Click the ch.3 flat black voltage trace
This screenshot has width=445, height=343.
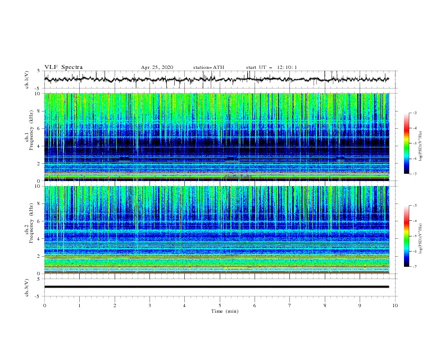216,287
